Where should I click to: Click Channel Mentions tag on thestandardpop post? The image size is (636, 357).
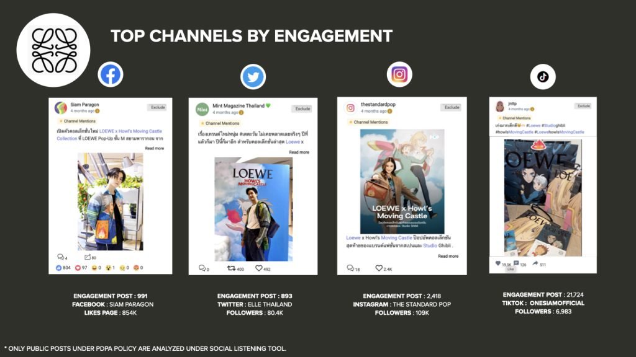point(368,122)
